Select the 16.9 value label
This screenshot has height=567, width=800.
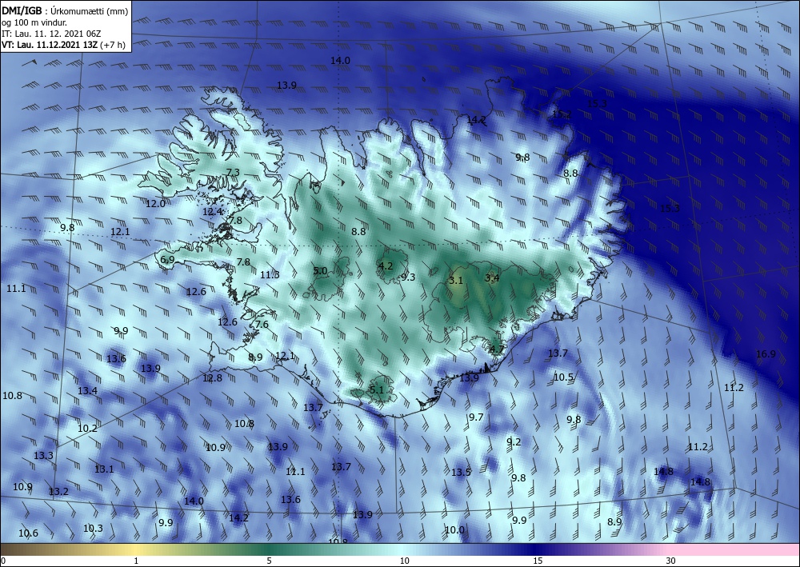(x=766, y=353)
